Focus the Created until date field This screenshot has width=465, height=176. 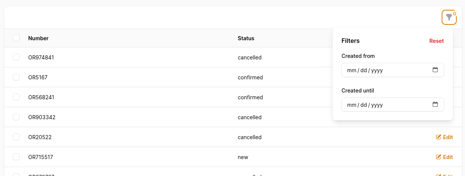pyautogui.click(x=393, y=105)
